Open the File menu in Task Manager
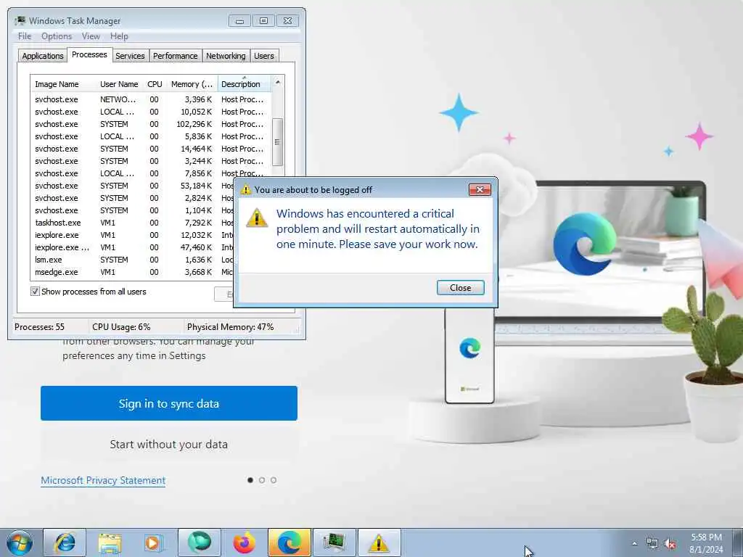Image resolution: width=743 pixels, height=557 pixels. coord(25,36)
